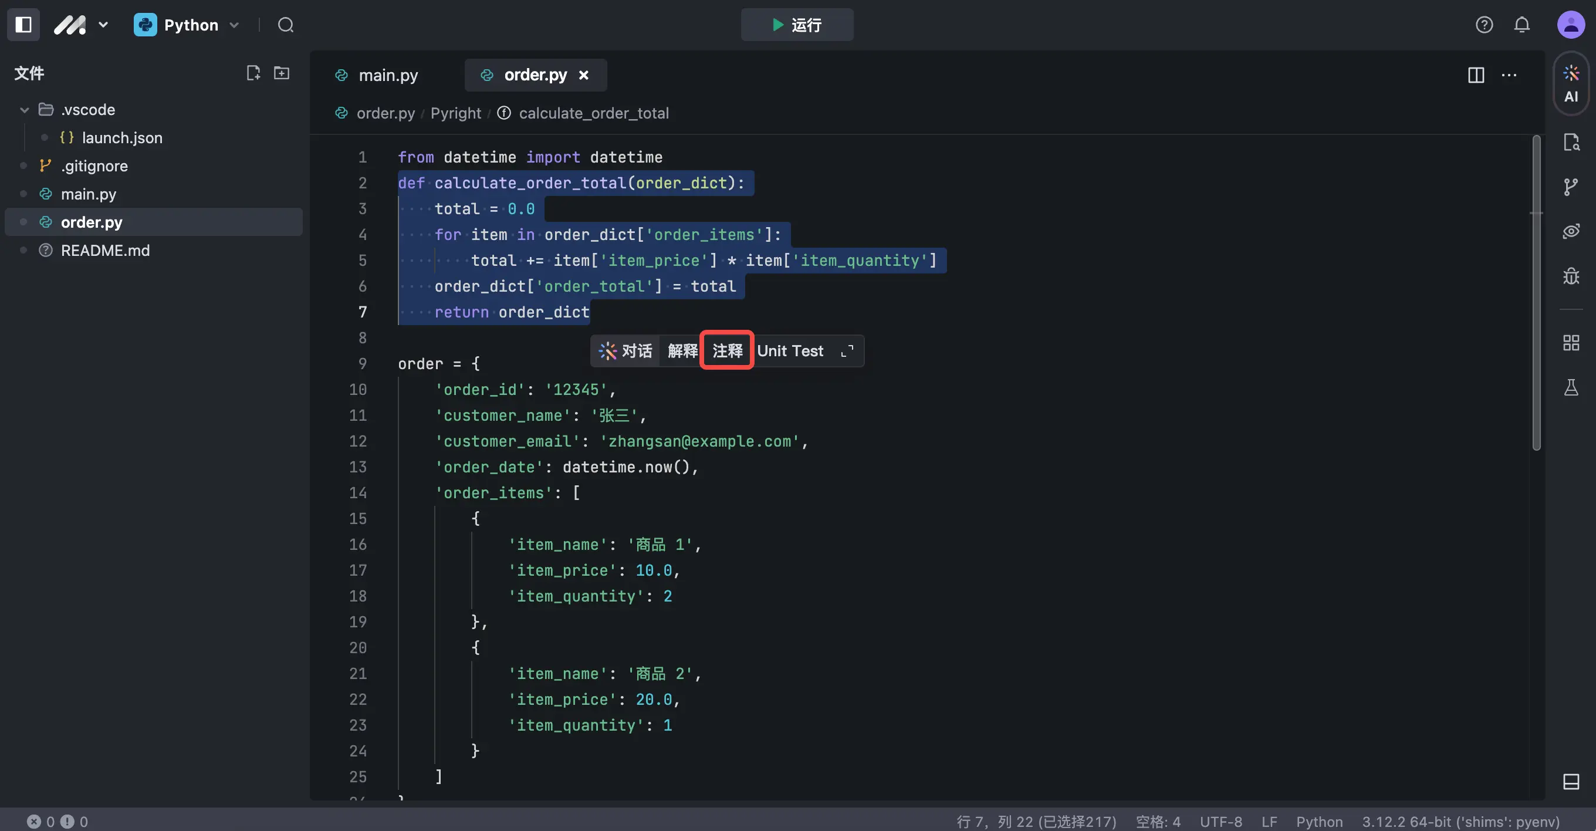1596x831 pixels.
Task: Open main.py in the file tree
Action: tap(89, 194)
